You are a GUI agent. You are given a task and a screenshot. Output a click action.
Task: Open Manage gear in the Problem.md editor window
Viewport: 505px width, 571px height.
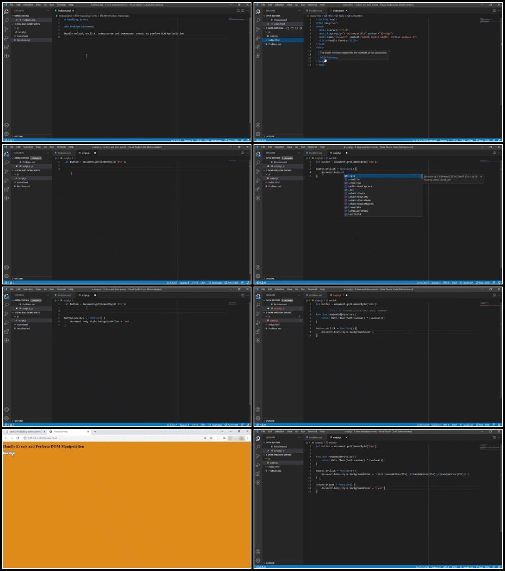(x=6, y=134)
